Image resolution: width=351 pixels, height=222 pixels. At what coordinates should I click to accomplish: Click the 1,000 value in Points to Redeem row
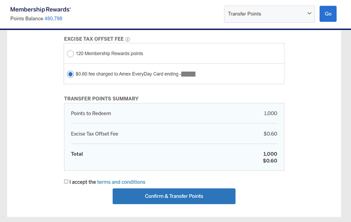pyautogui.click(x=270, y=114)
